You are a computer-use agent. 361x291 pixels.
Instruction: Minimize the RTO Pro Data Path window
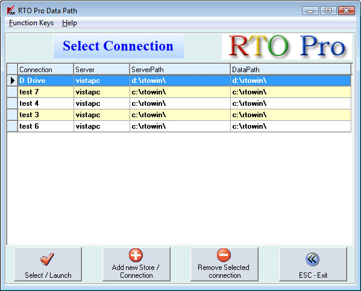310,11
